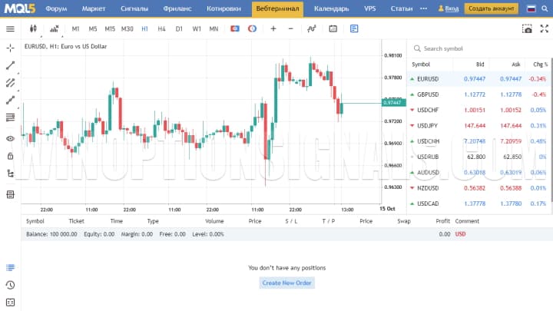The width and height of the screenshot is (553, 311).
Task: Open the Календарь tab
Action: click(331, 8)
